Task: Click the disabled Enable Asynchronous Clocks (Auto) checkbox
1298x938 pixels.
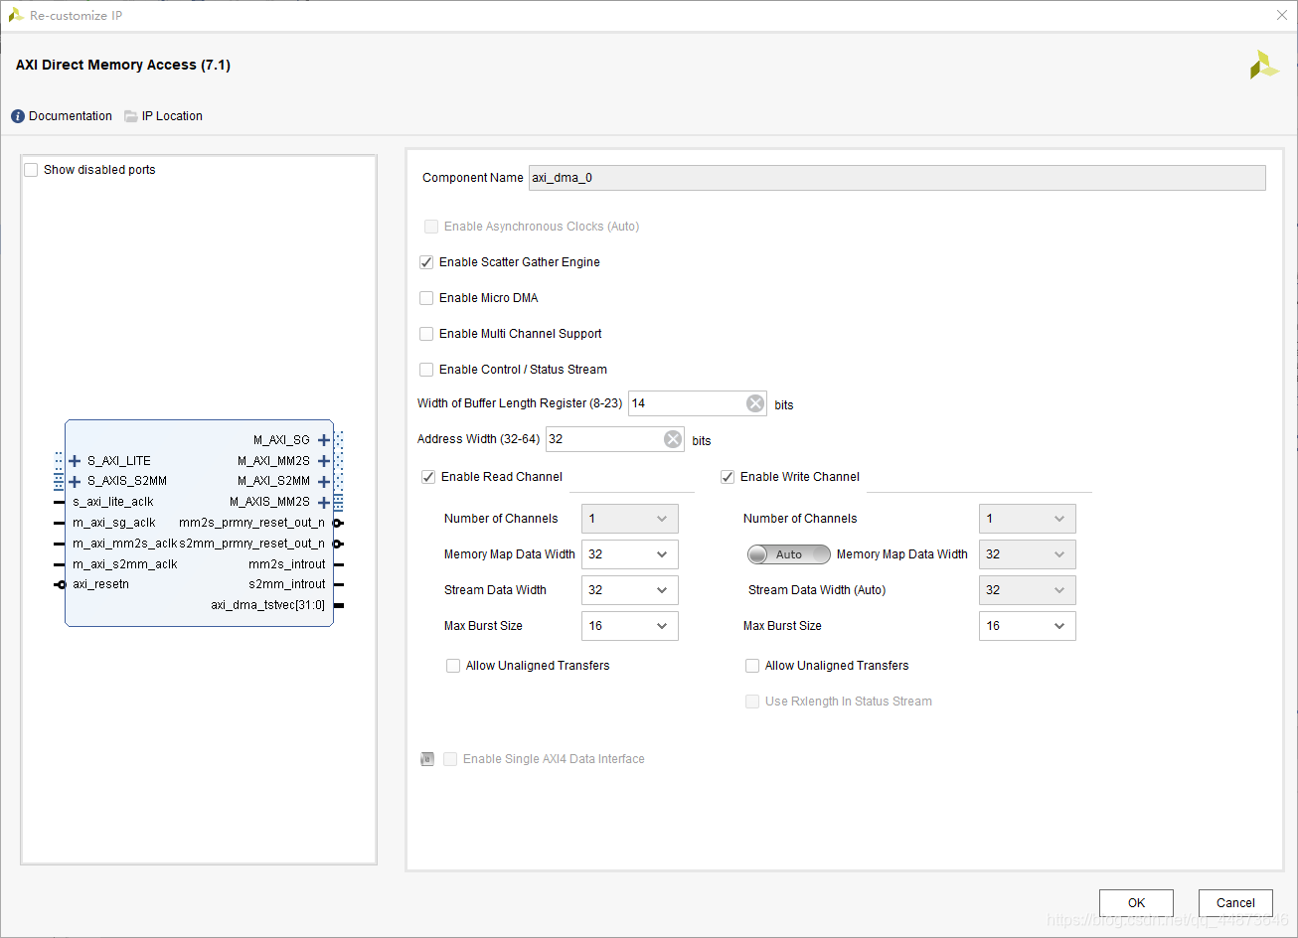Action: click(x=431, y=227)
